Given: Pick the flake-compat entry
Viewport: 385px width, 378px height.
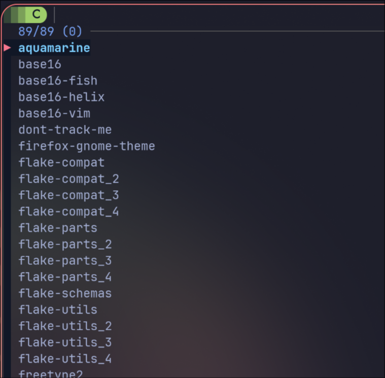Looking at the screenshot, I should point(61,163).
